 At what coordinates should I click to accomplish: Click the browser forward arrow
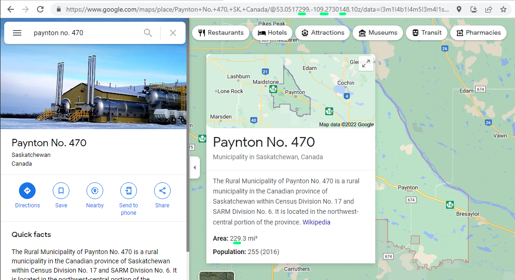click(x=25, y=9)
